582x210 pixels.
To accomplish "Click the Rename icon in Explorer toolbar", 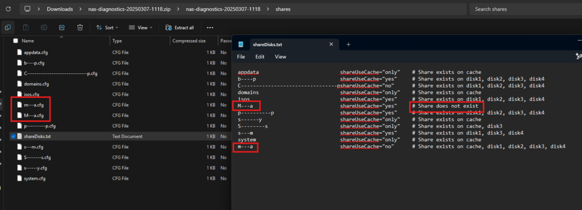I will [44, 27].
